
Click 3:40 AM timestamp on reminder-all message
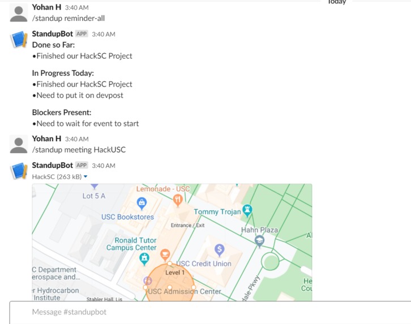tap(77, 8)
